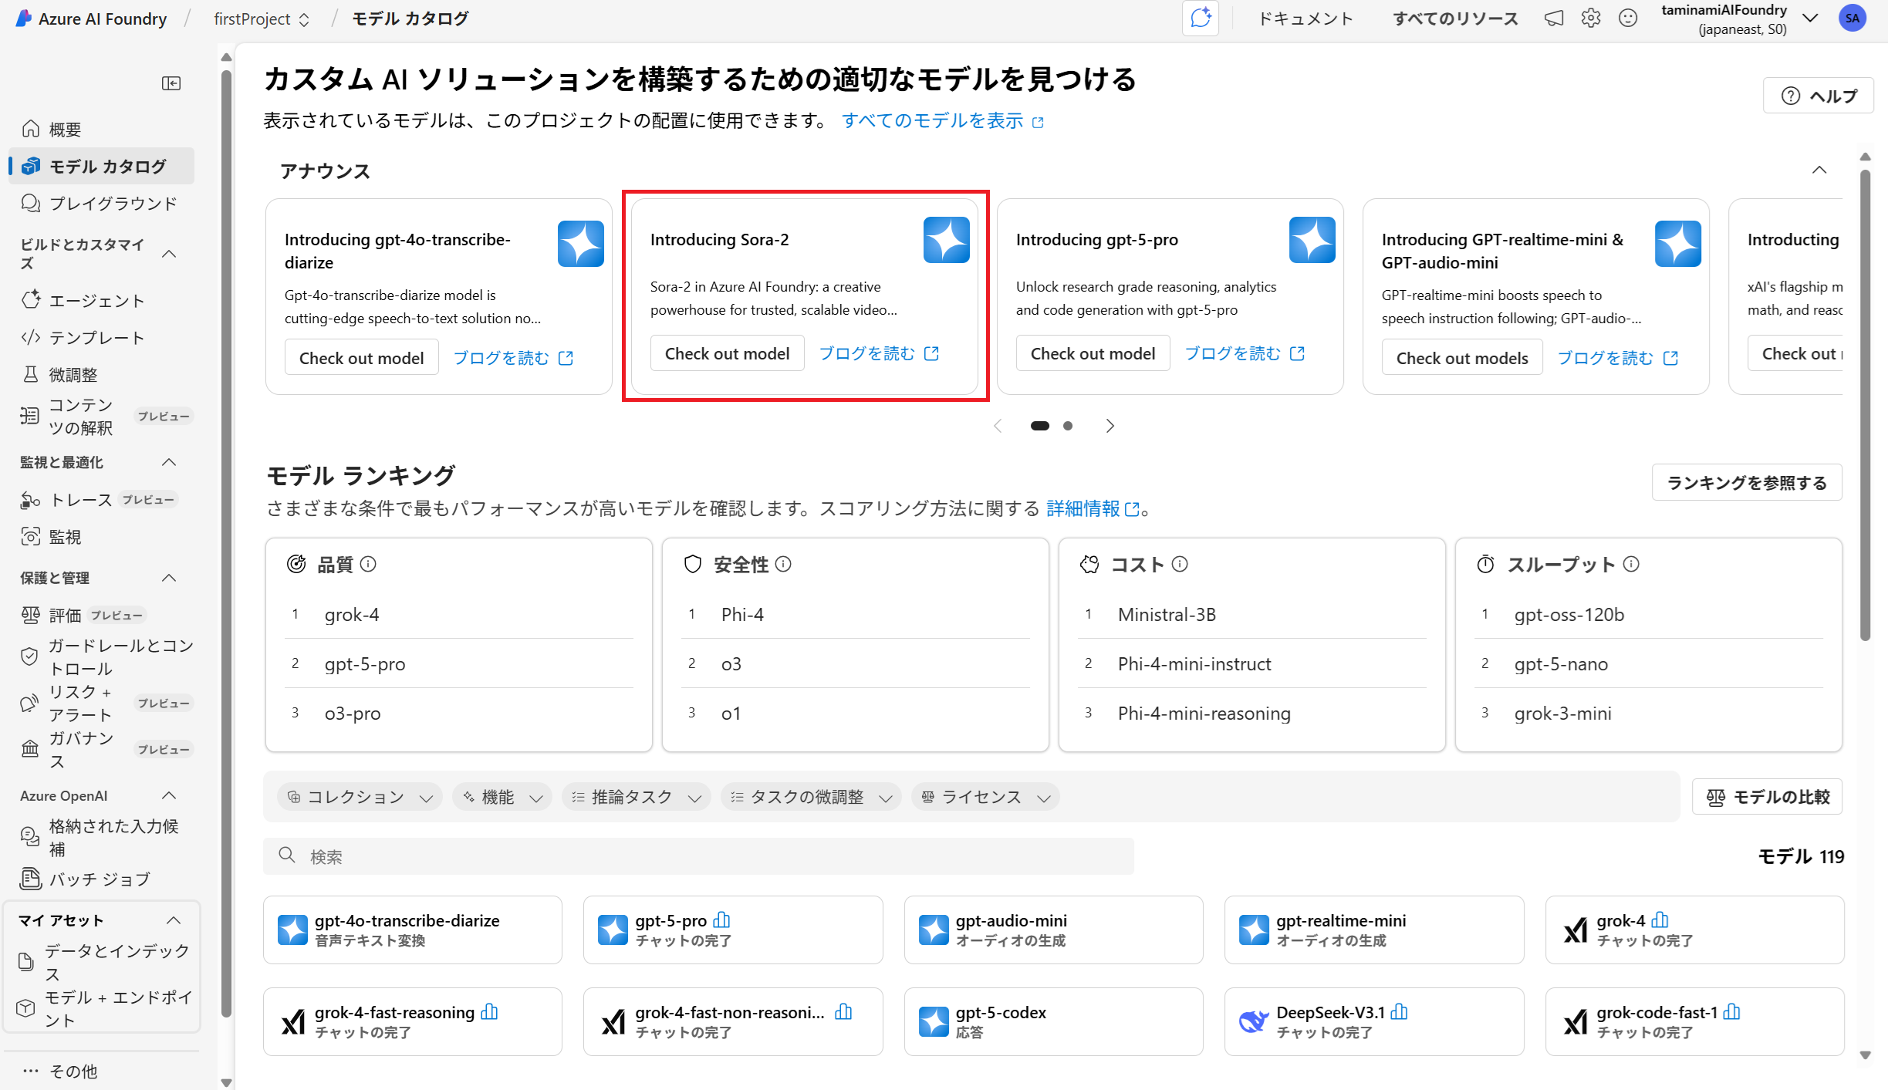Open the AI assistant chat icon
The image size is (1888, 1090).
[1201, 19]
